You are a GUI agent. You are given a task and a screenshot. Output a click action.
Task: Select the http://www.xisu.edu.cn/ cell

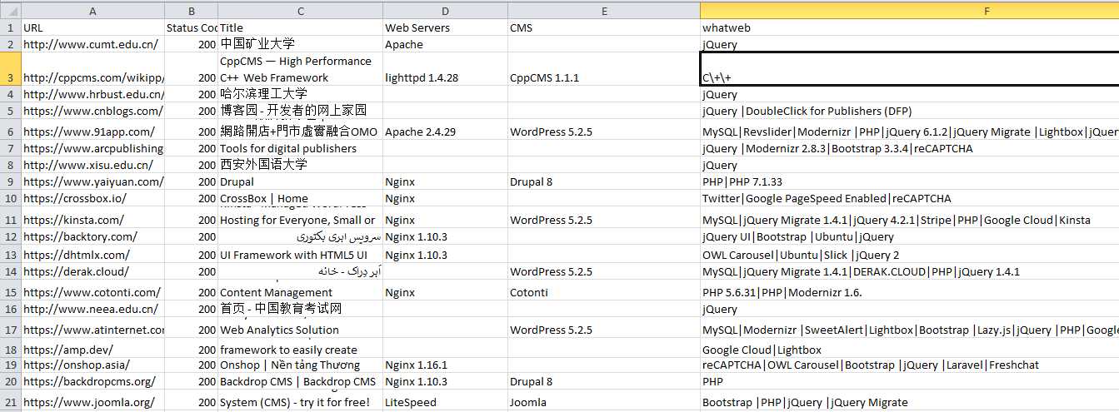point(92,165)
